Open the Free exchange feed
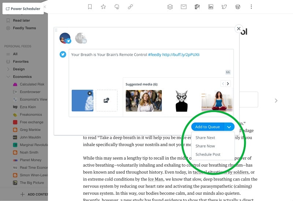Image resolution: width=293 pixels, height=201 pixels. coord(31,122)
